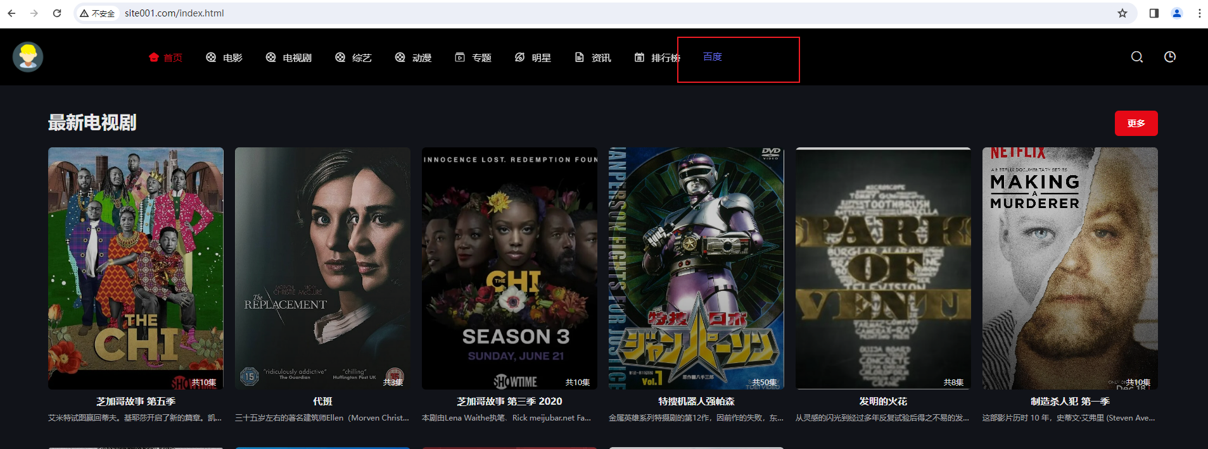
Task: Click the red 更多 button
Action: (1136, 123)
